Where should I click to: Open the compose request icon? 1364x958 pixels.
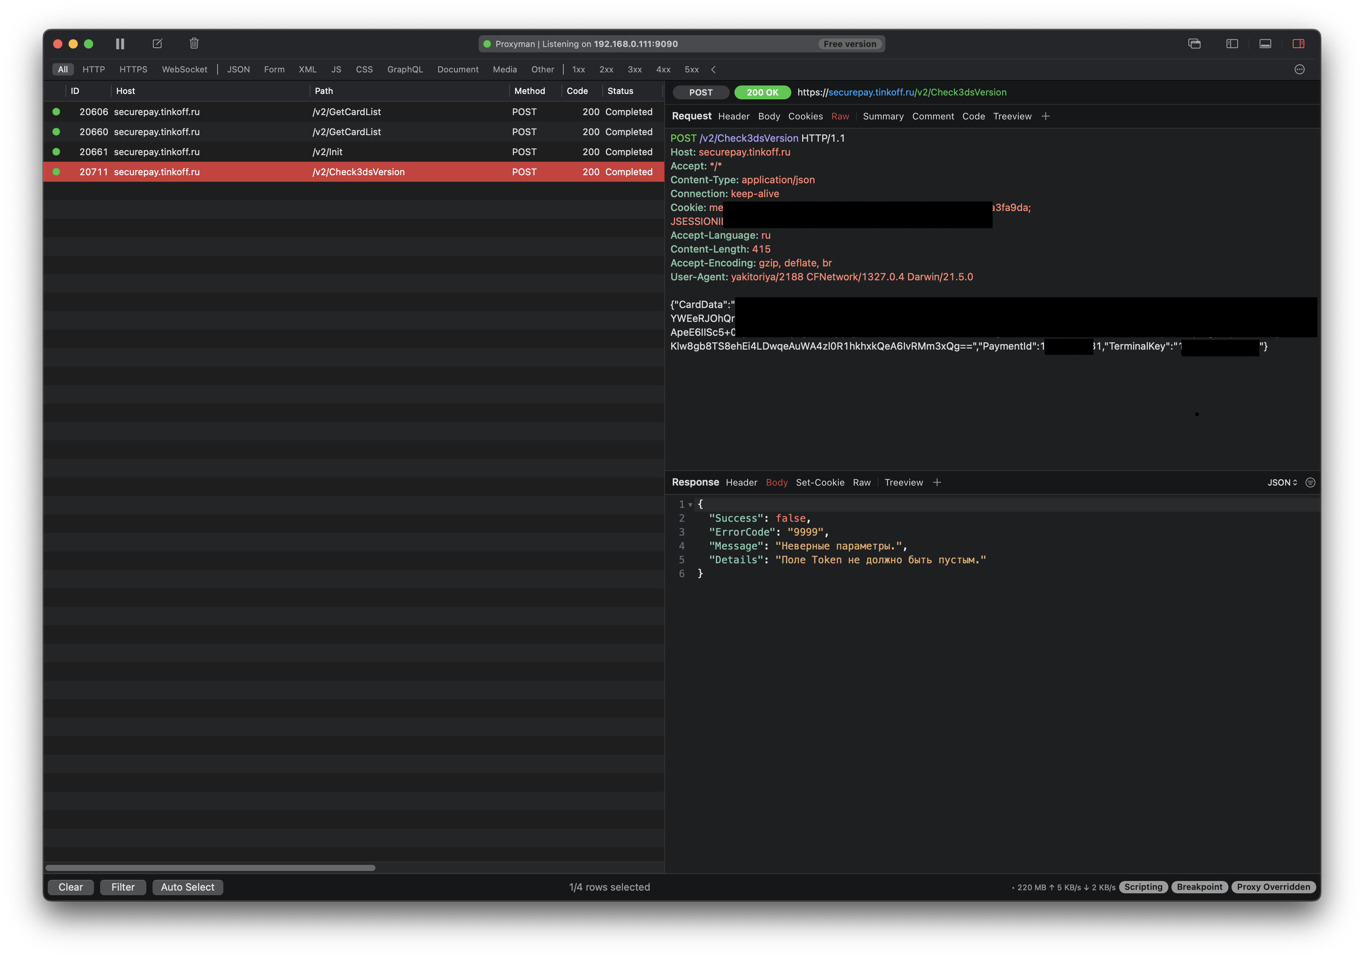click(158, 44)
